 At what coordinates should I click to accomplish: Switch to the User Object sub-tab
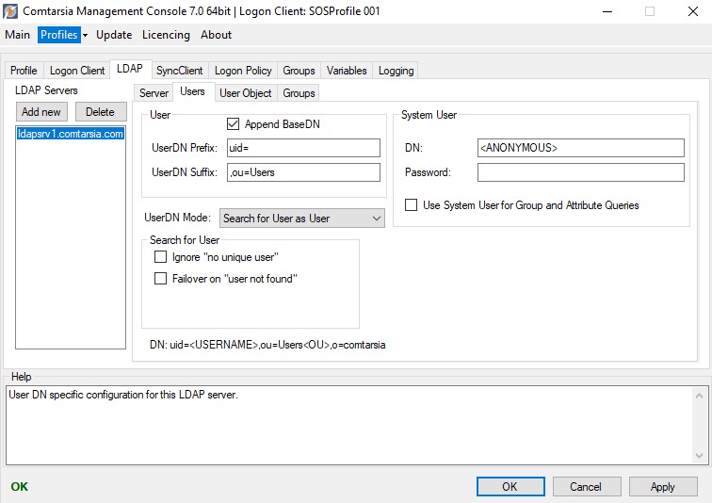click(x=245, y=93)
